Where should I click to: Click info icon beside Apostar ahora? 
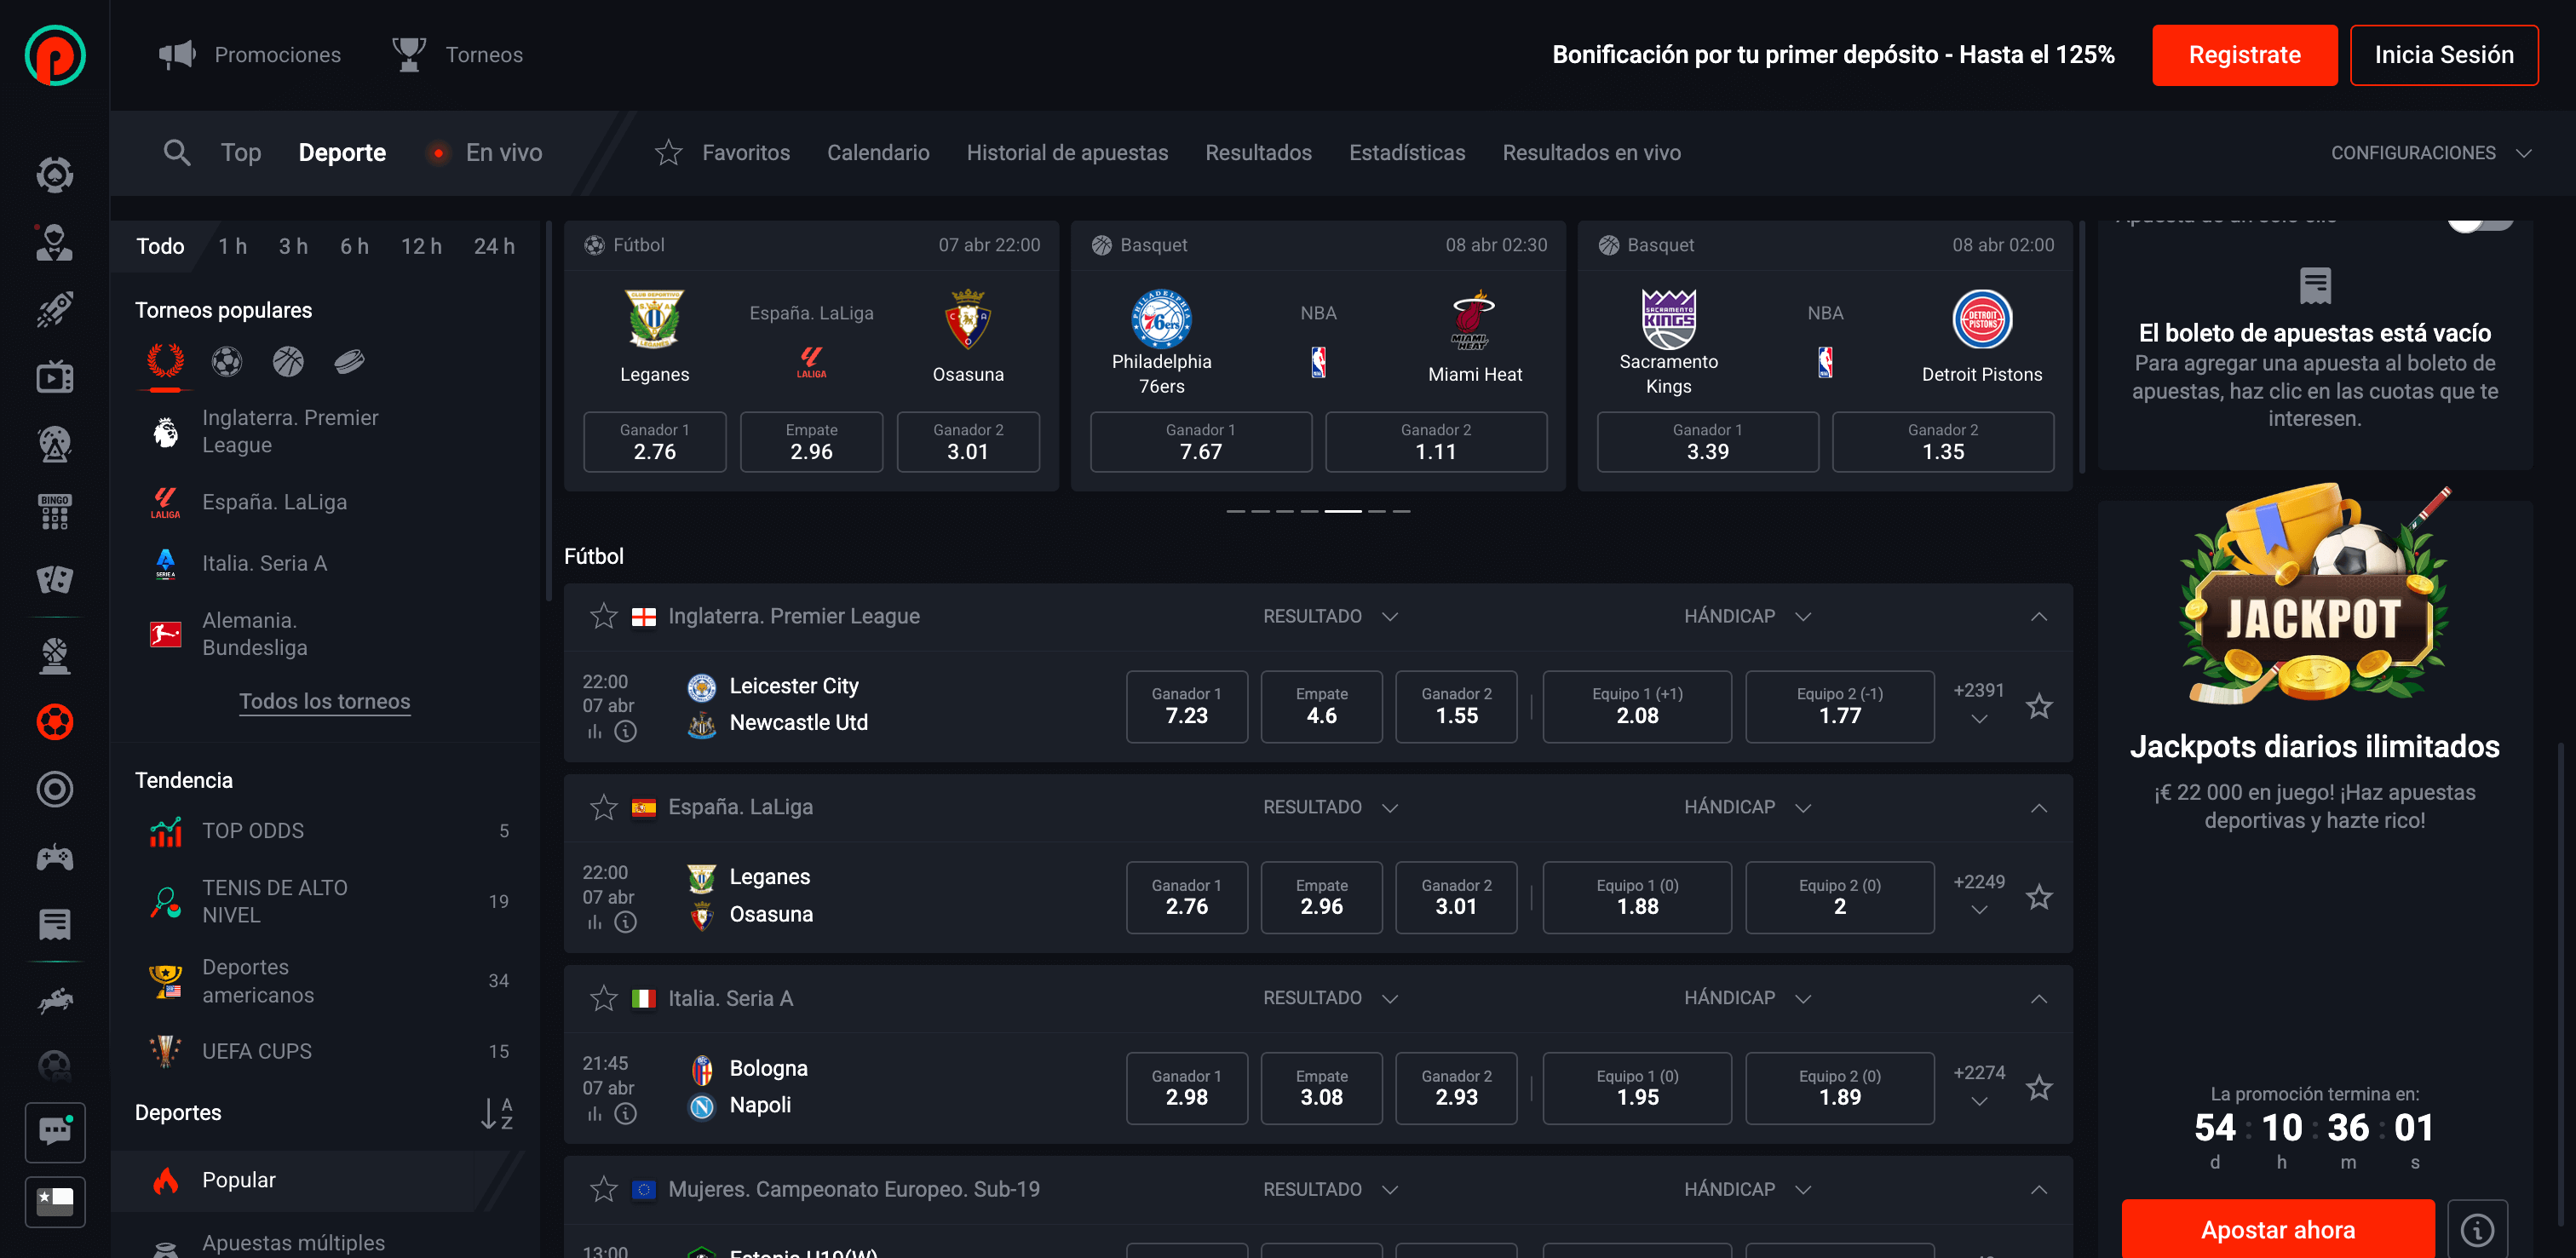coord(2476,1229)
